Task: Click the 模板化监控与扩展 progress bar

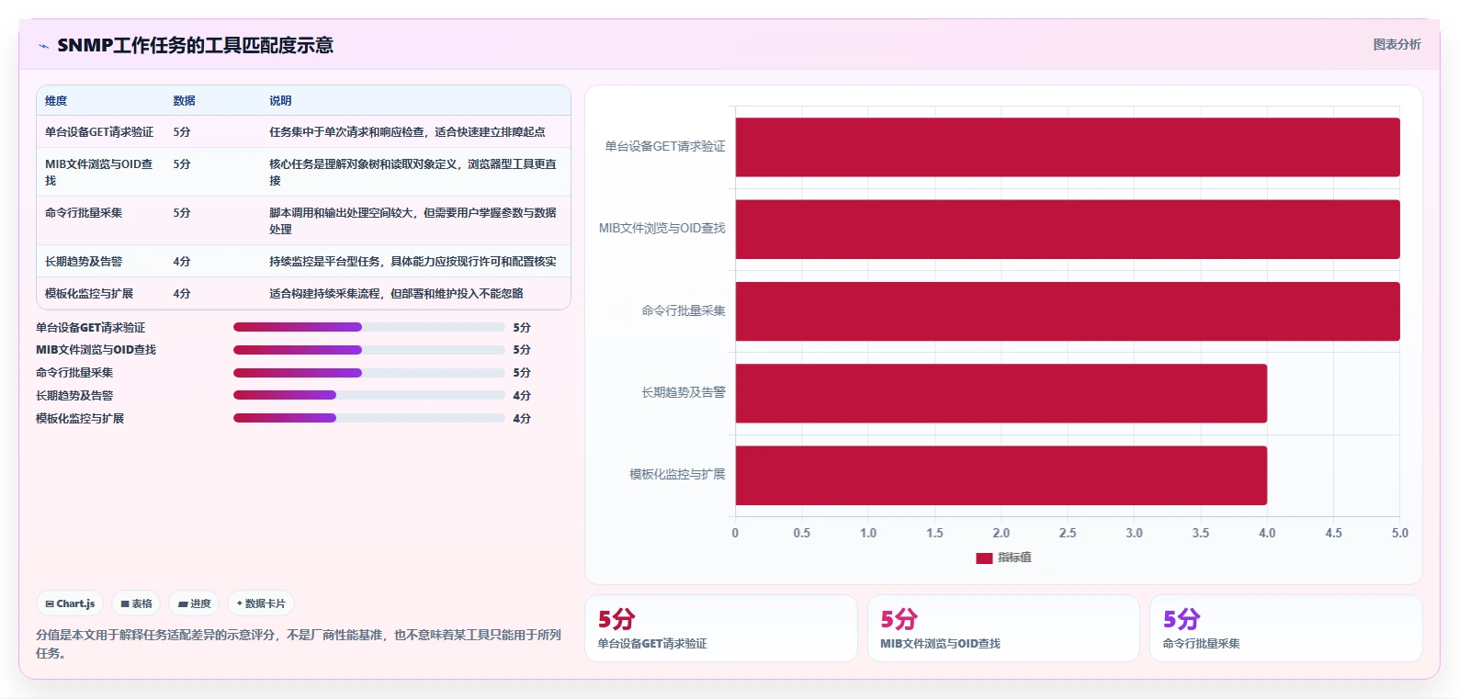Action: [x=369, y=418]
